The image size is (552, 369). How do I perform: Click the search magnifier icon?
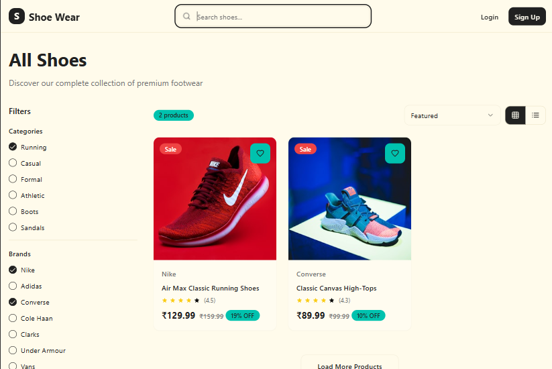coord(186,17)
